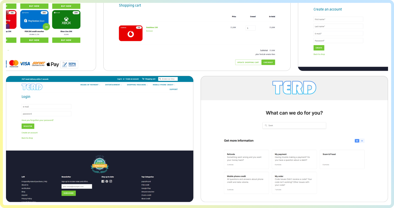Click the Checkout button

click(268, 62)
